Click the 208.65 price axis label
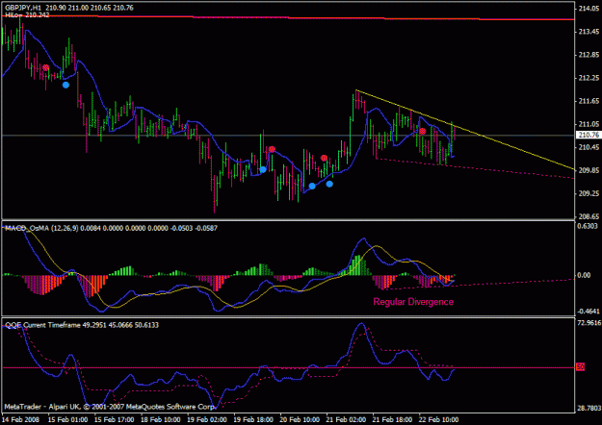This screenshot has height=425, width=602. coord(589,216)
